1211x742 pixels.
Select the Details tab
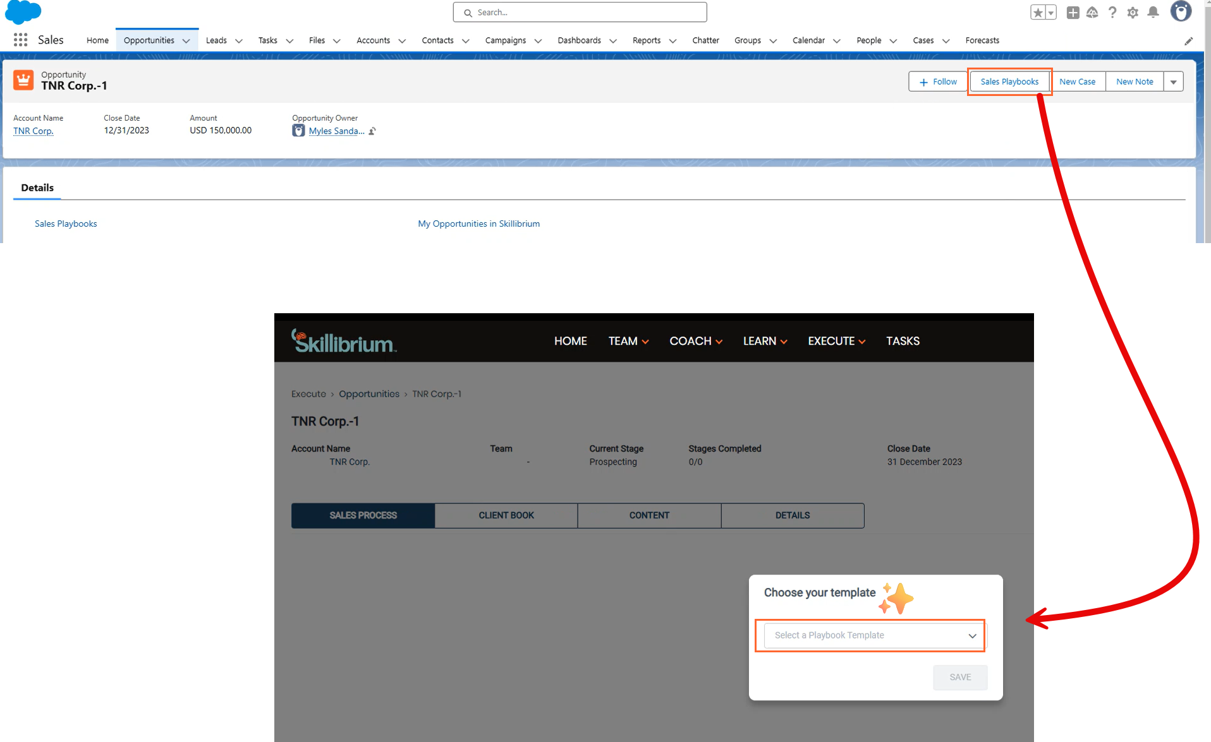click(x=37, y=188)
